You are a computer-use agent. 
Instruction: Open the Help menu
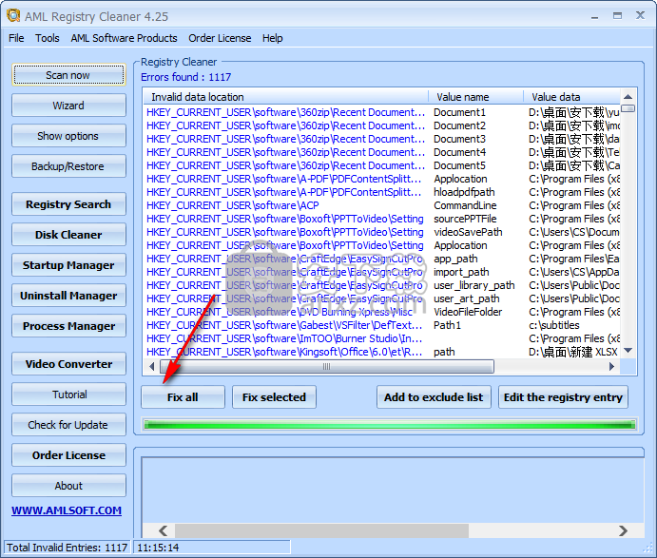point(272,38)
